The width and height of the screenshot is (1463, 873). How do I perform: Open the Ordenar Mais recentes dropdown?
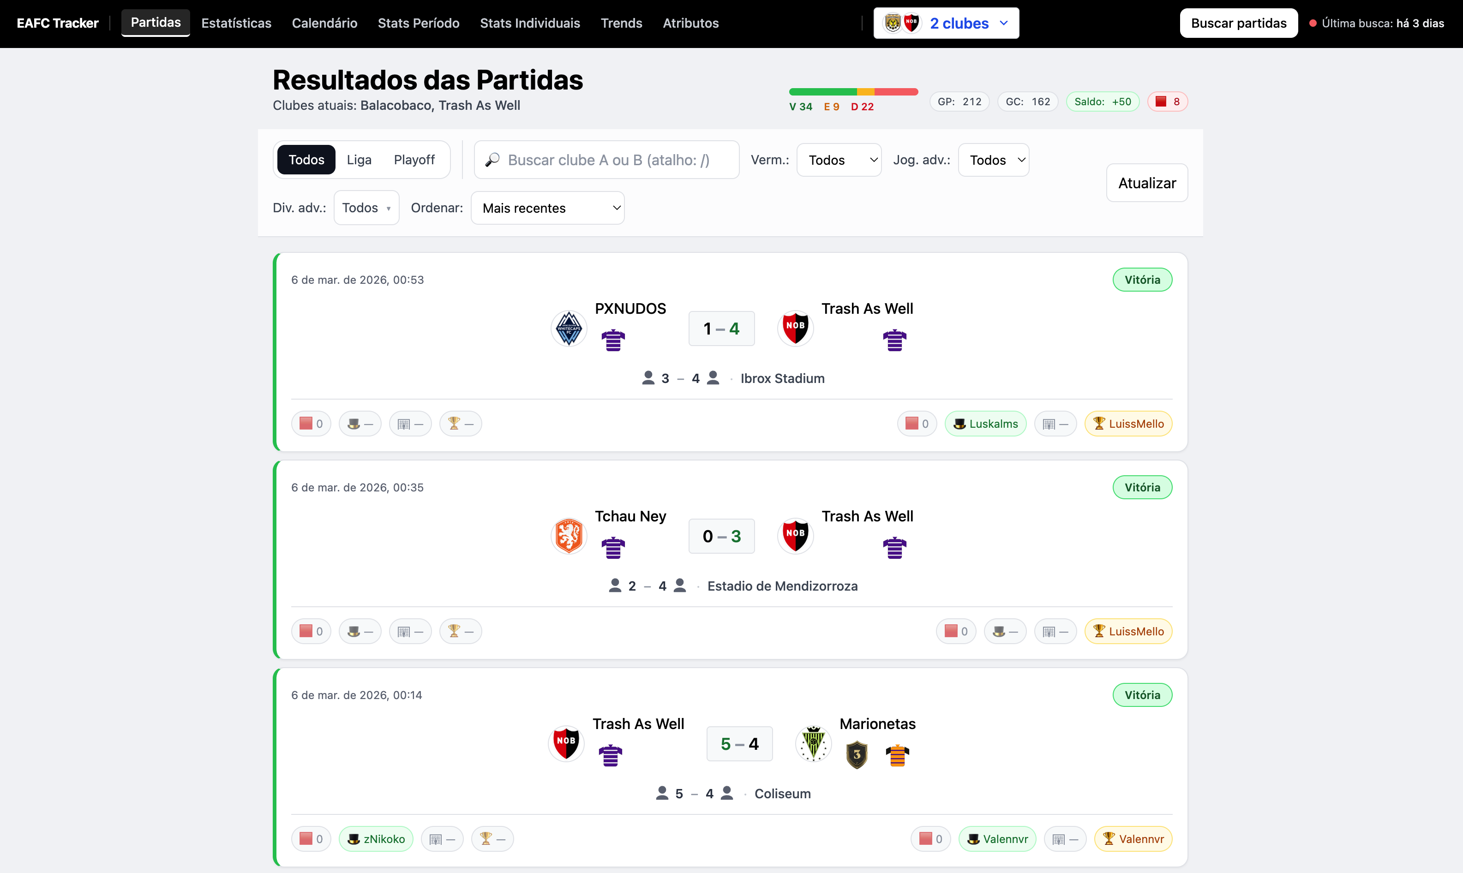point(547,208)
